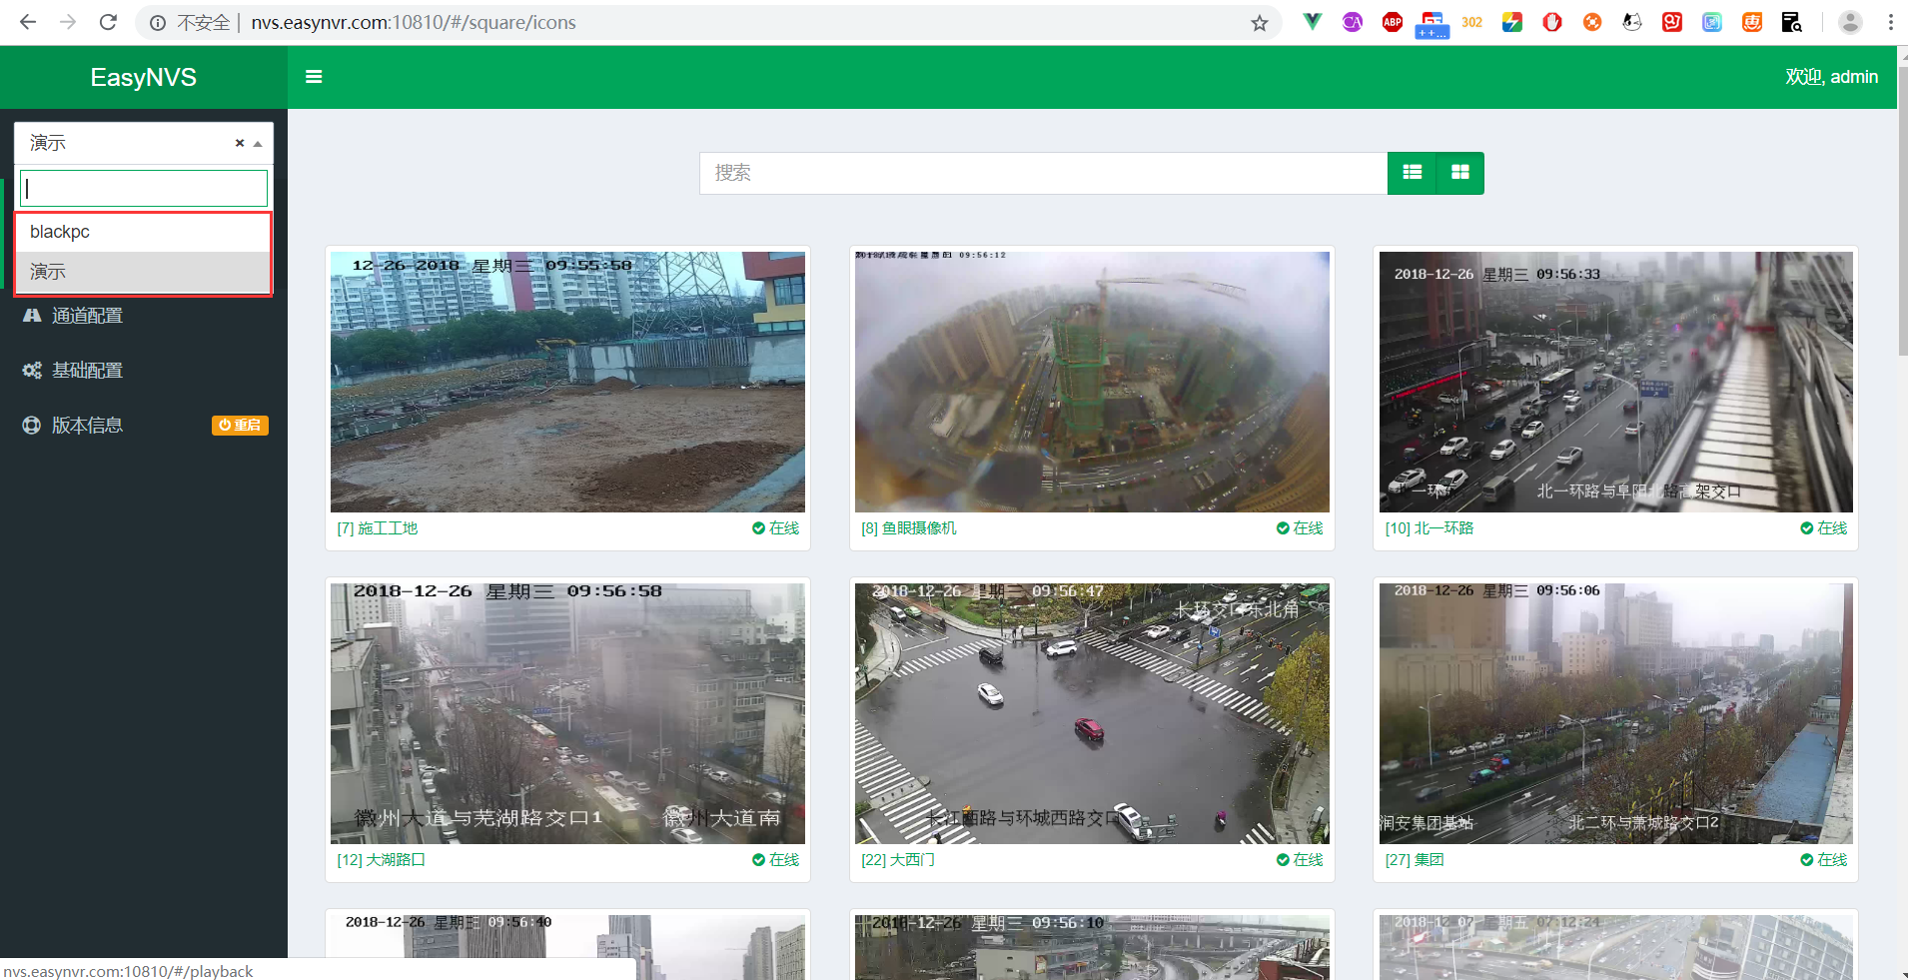
Task: Go back with browser back arrow
Action: point(28,22)
